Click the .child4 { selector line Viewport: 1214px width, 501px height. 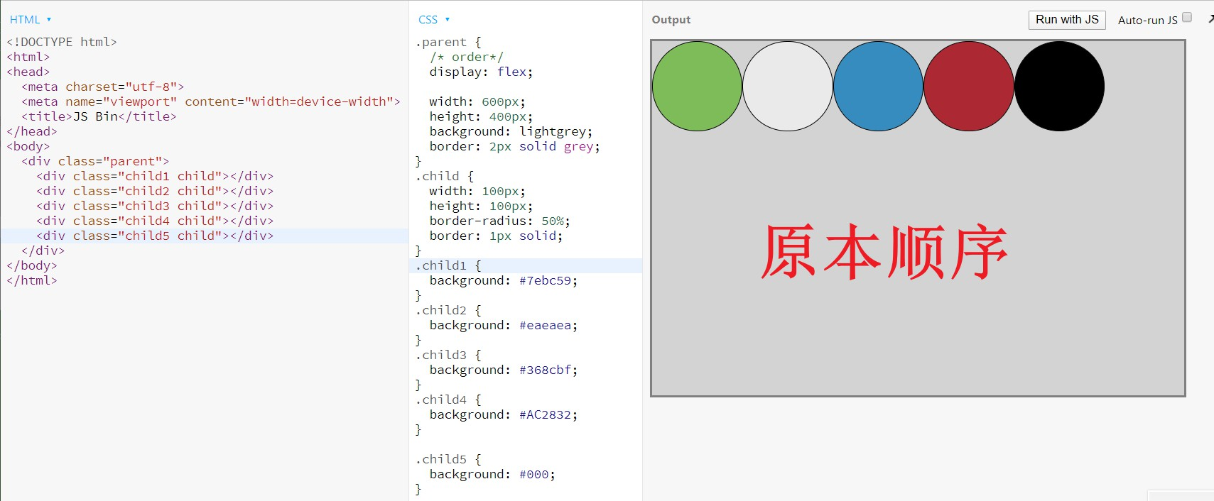pos(448,400)
